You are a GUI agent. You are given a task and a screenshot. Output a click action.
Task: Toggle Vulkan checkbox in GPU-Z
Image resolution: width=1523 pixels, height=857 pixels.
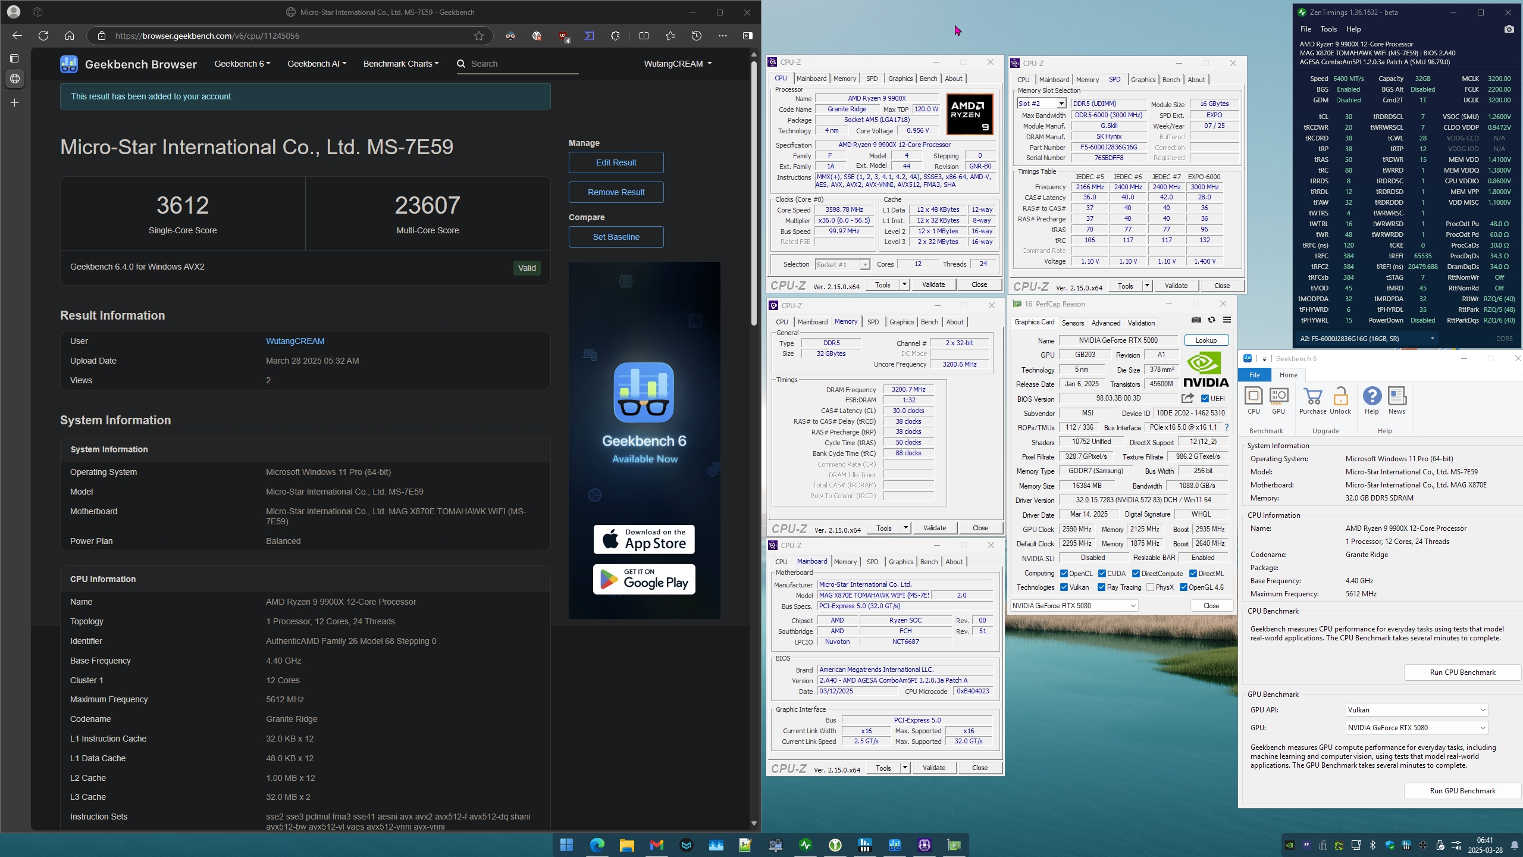point(1064,587)
